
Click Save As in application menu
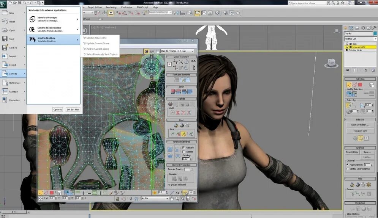coord(13,48)
